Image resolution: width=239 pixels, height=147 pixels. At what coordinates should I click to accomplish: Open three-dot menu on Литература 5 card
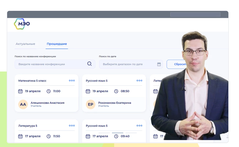(x=72, y=125)
